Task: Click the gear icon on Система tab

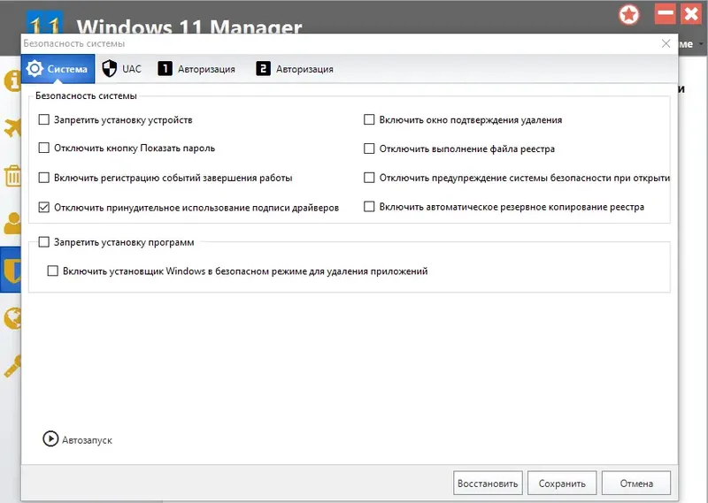Action: (35, 69)
